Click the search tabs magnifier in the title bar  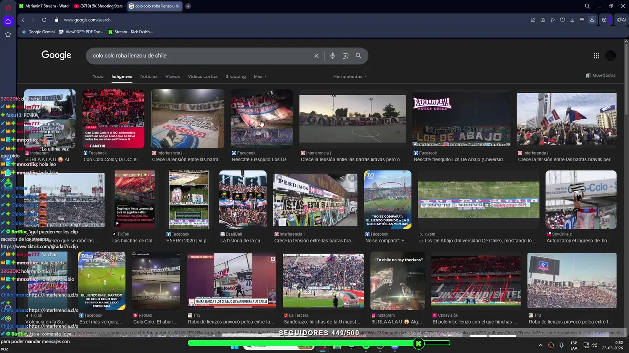tap(587, 6)
